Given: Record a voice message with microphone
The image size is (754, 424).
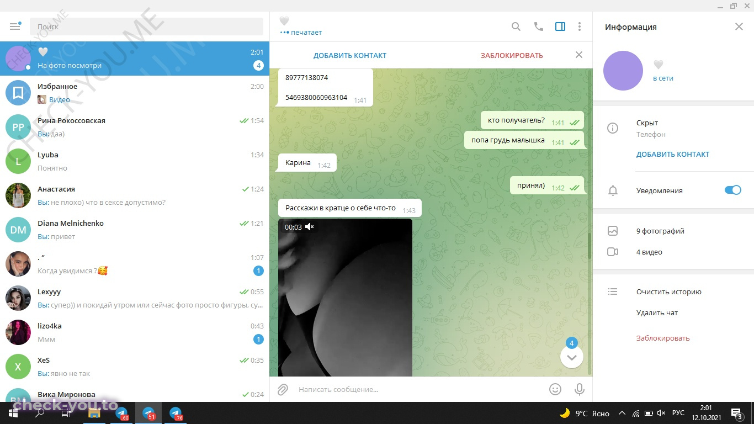Looking at the screenshot, I should (580, 389).
